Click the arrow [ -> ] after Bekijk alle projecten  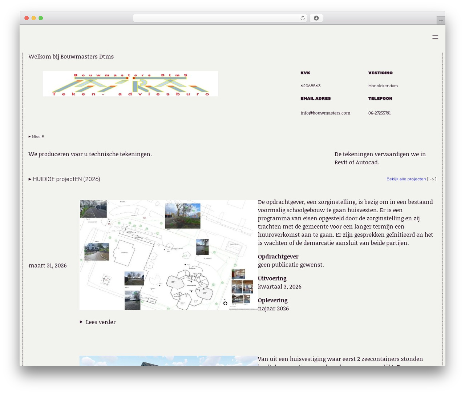[432, 179]
